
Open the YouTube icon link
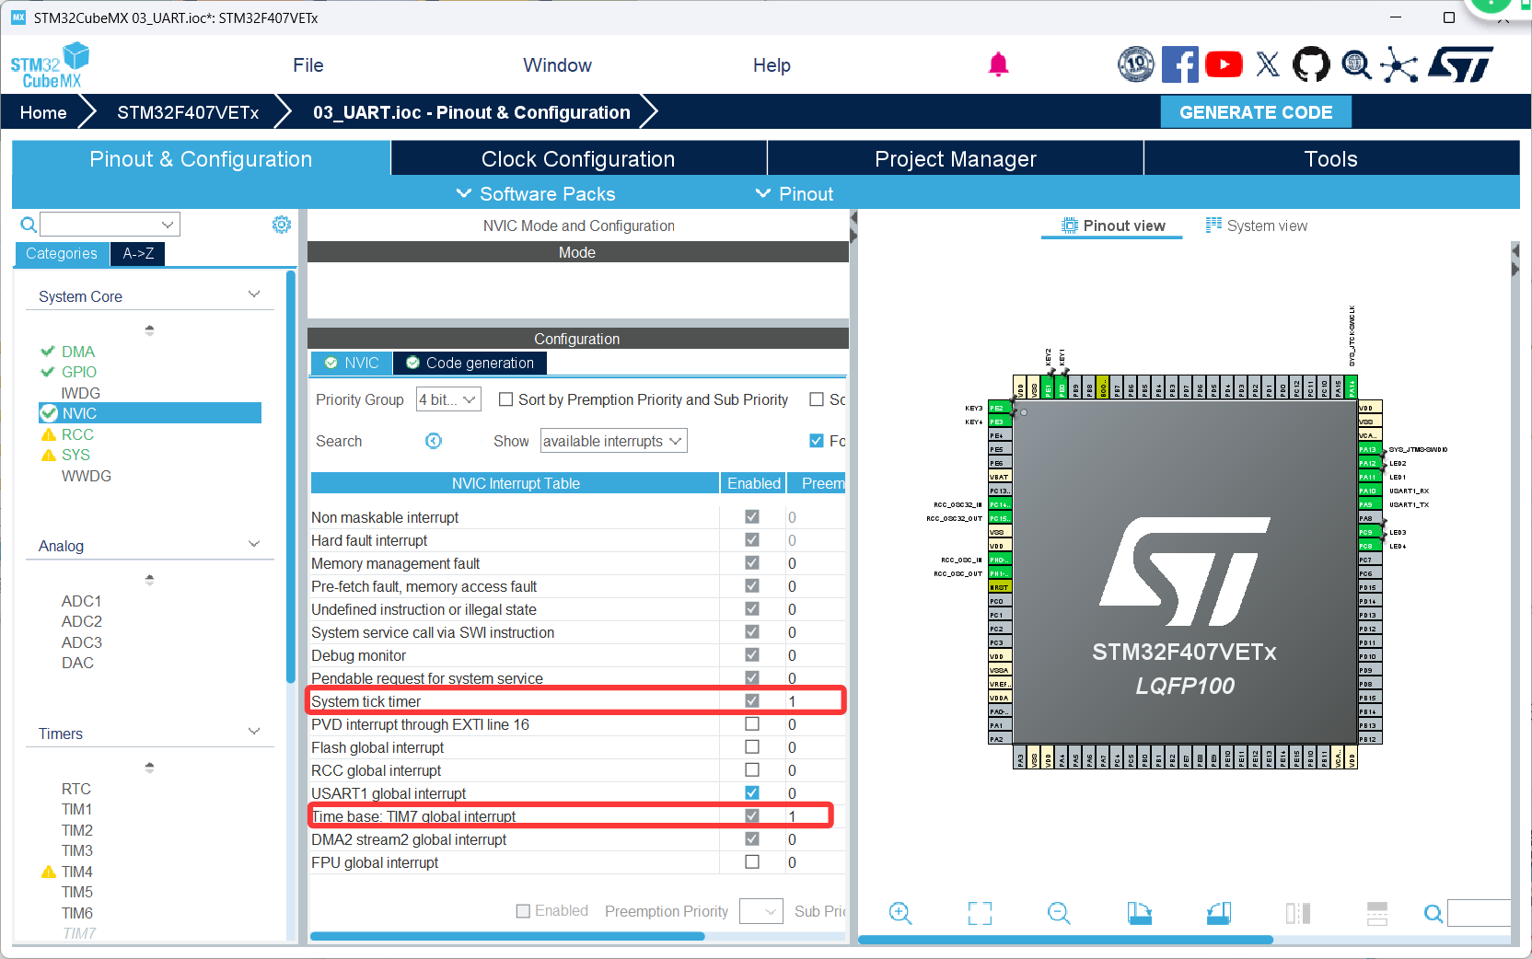click(1224, 64)
